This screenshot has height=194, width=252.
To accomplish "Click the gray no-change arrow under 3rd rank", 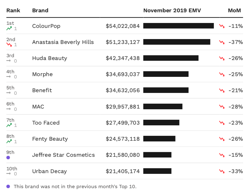I will pyautogui.click(x=9, y=61).
